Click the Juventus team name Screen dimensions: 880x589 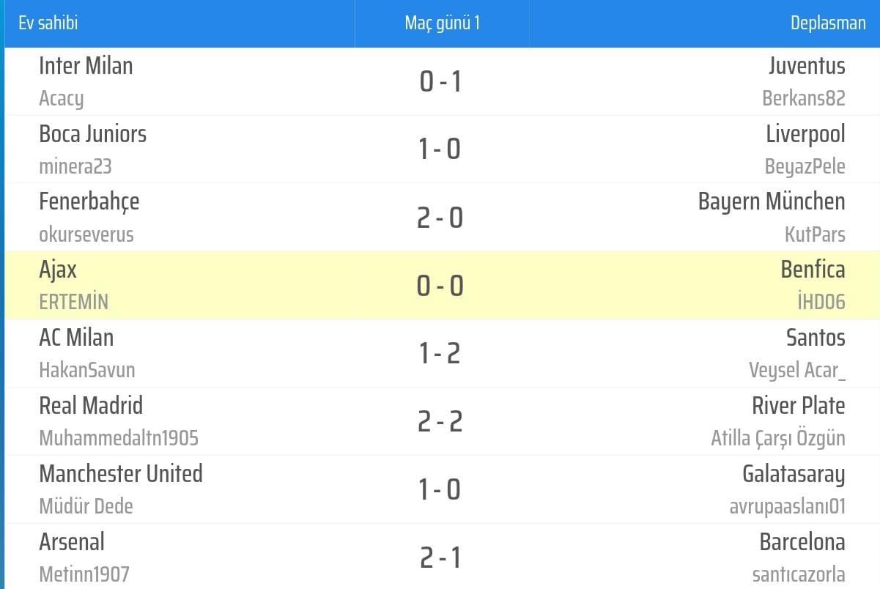[807, 66]
